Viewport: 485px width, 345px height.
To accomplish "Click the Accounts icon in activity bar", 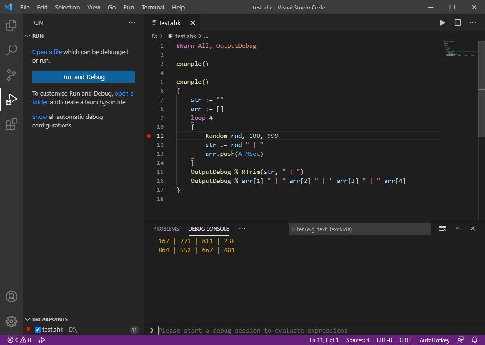I will coord(11,297).
